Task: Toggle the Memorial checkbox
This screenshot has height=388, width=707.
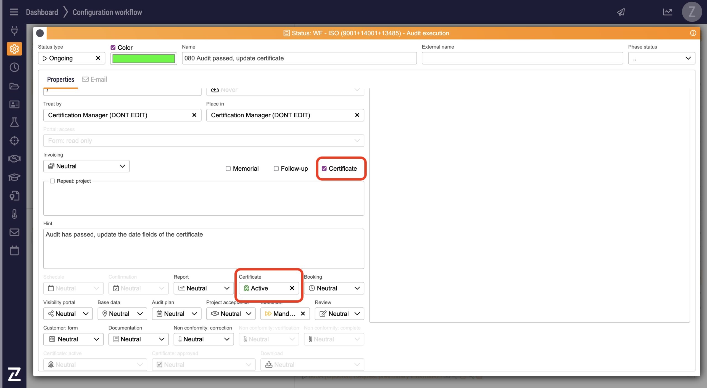Action: tap(228, 168)
